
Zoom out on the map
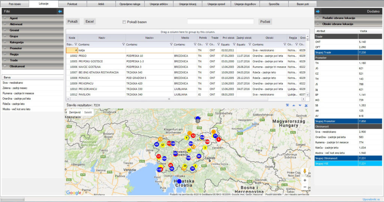click(304, 187)
